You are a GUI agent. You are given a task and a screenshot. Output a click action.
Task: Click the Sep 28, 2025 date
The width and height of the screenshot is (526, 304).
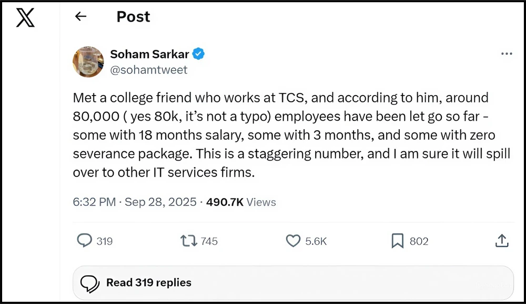coord(160,202)
